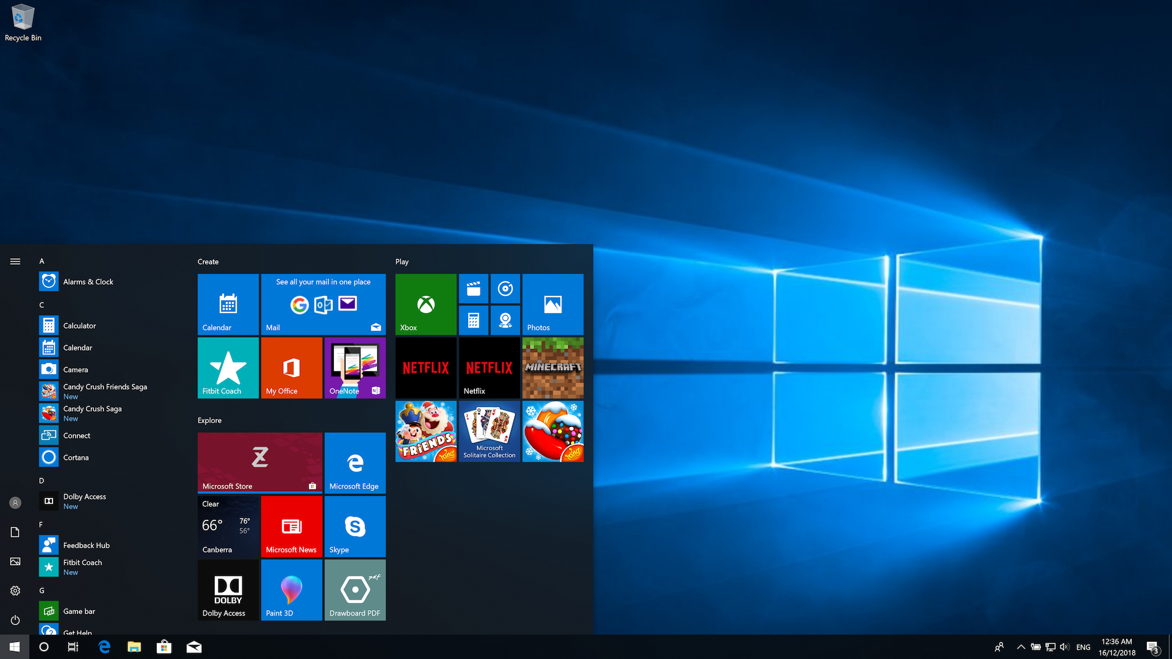Click the Canberra weather temperature display
Screen dimensions: 1172x659
coord(228,527)
